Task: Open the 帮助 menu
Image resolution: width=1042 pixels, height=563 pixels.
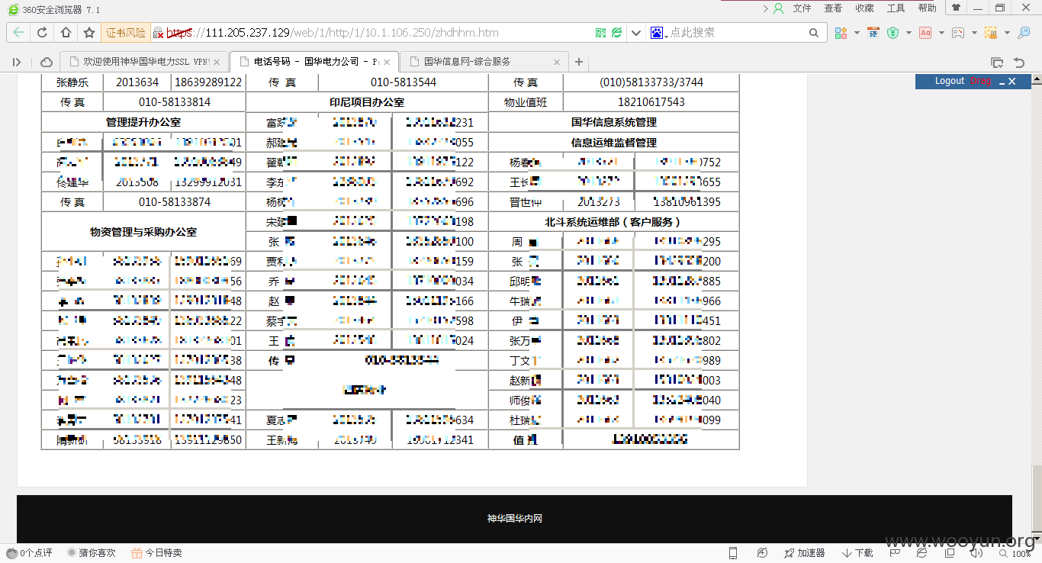Action: point(927,8)
